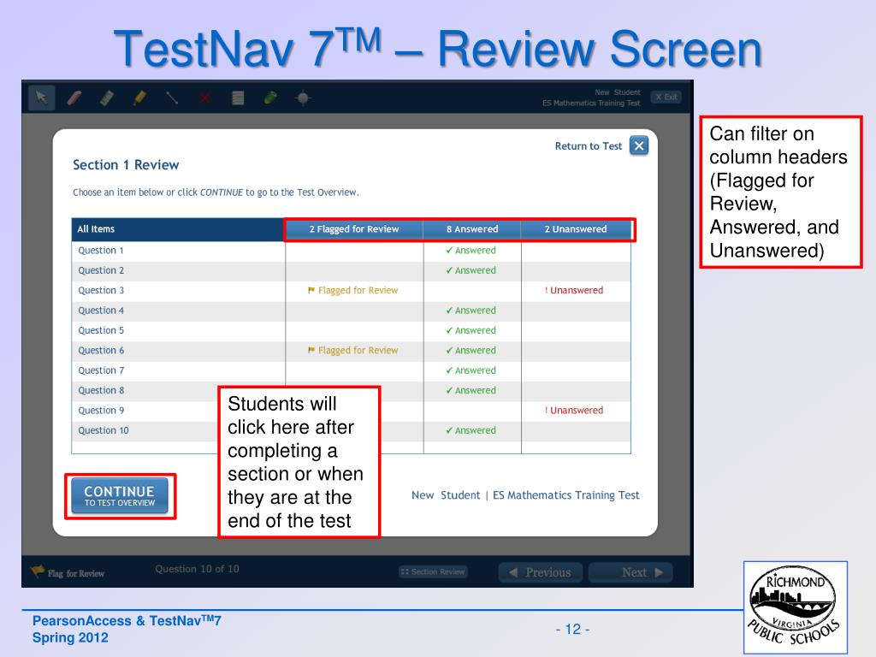
Task: Filter by 2 Unanswered column header
Action: (576, 229)
